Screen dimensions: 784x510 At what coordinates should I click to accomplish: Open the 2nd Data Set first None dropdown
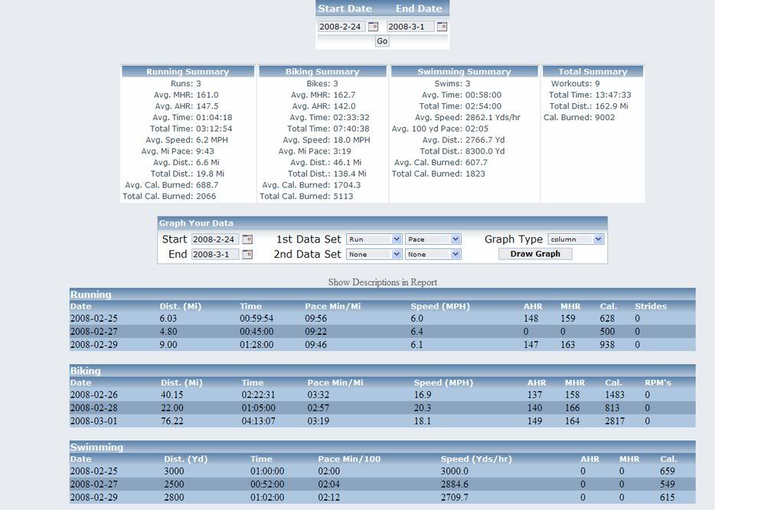pyautogui.click(x=374, y=255)
